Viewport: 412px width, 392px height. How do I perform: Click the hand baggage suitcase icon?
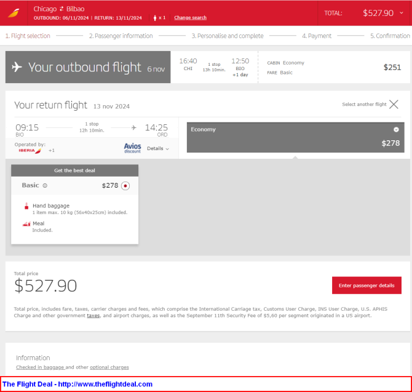[x=26, y=206]
